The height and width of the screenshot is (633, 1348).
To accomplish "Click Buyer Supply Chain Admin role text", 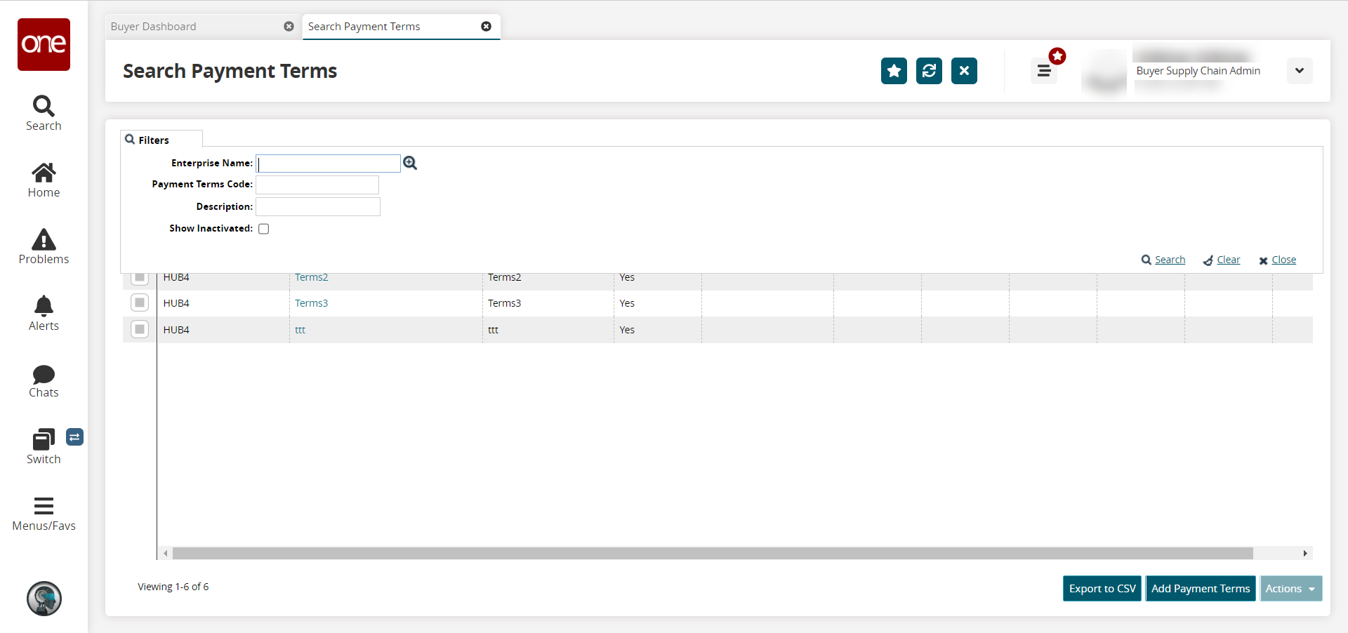I will (1198, 71).
